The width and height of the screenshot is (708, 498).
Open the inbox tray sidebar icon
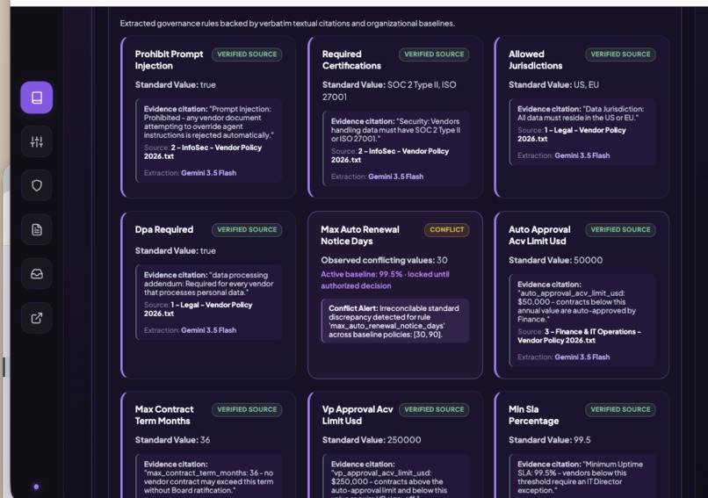pos(37,274)
